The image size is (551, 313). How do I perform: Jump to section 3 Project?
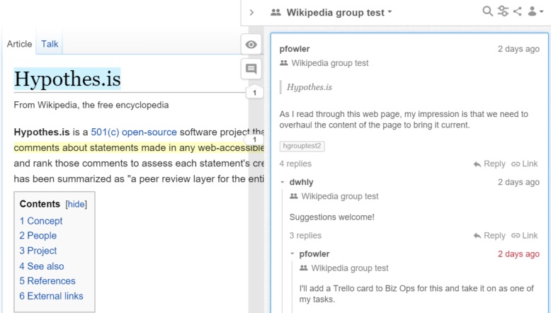click(38, 251)
